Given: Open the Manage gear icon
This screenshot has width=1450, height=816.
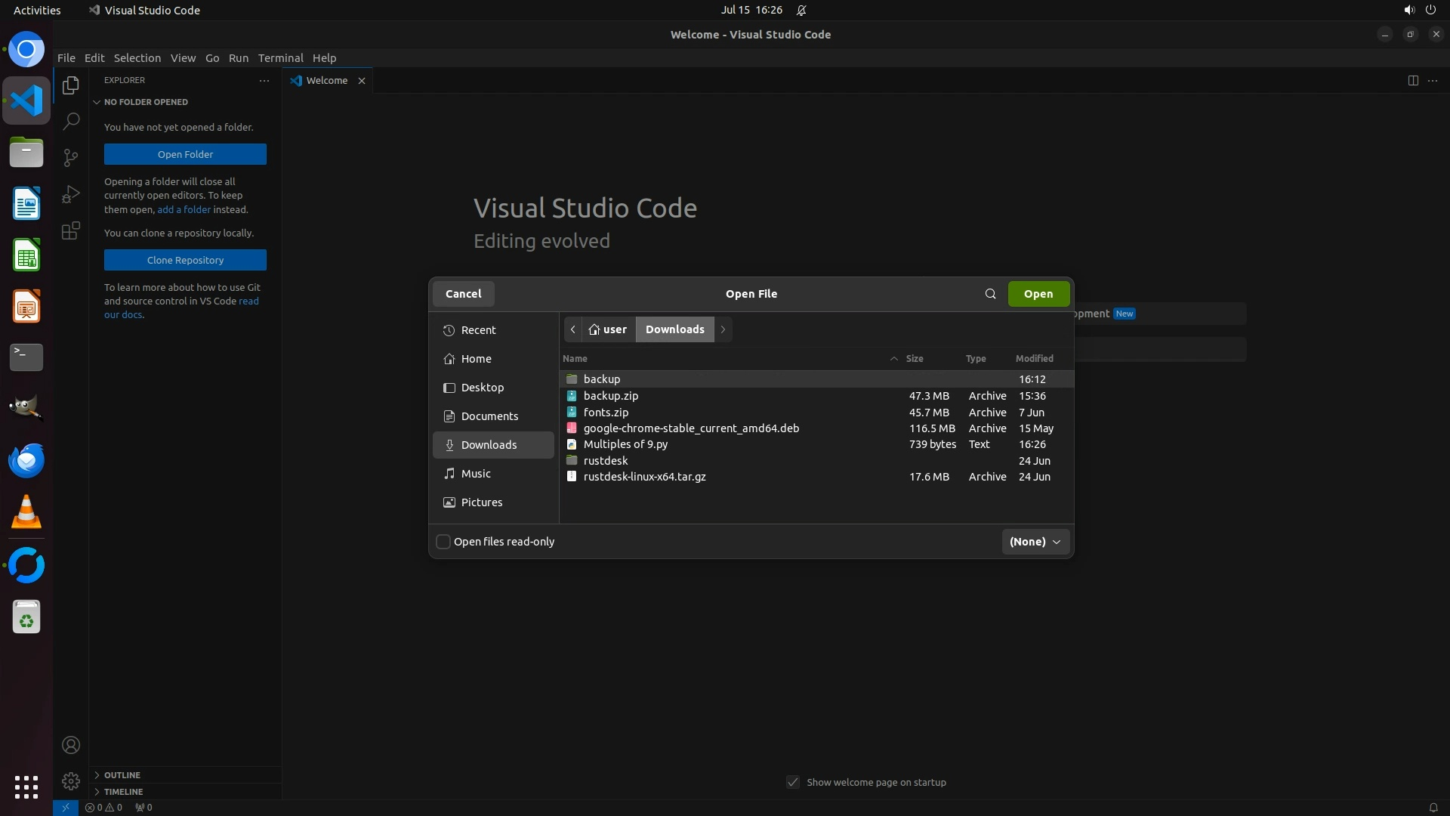Looking at the screenshot, I should [71, 781].
